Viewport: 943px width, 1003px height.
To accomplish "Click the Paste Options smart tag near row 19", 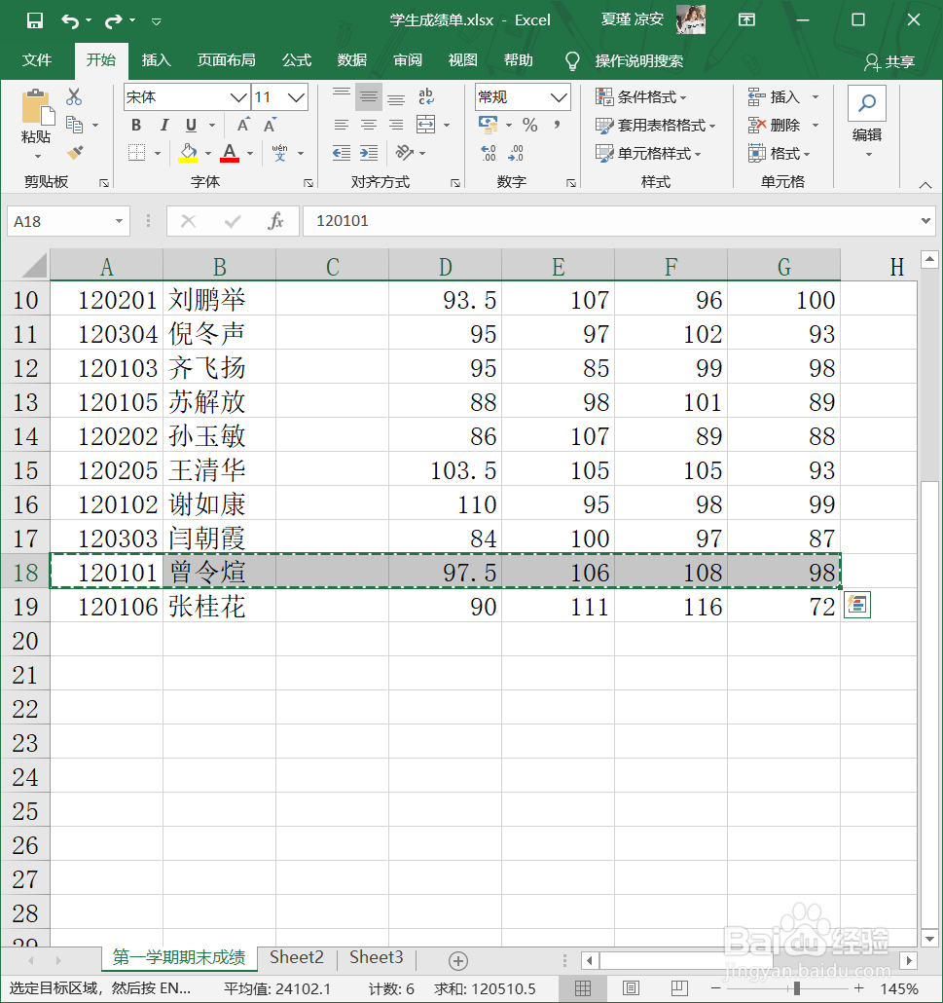I will pyautogui.click(x=856, y=604).
